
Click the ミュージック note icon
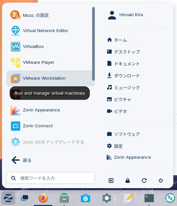pos(109,87)
